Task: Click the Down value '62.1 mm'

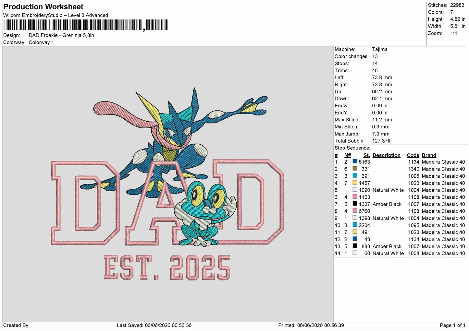Action: pyautogui.click(x=382, y=99)
